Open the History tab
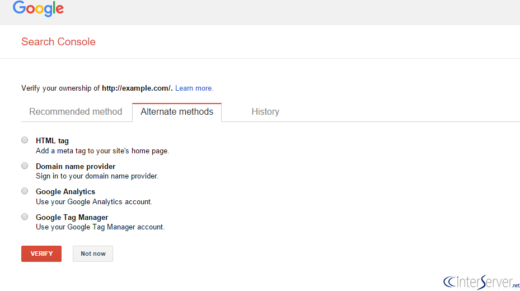 coord(265,112)
